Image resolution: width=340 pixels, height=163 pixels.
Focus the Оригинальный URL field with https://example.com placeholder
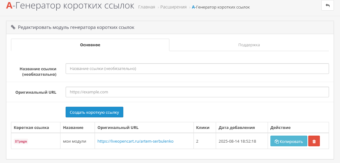197,92
